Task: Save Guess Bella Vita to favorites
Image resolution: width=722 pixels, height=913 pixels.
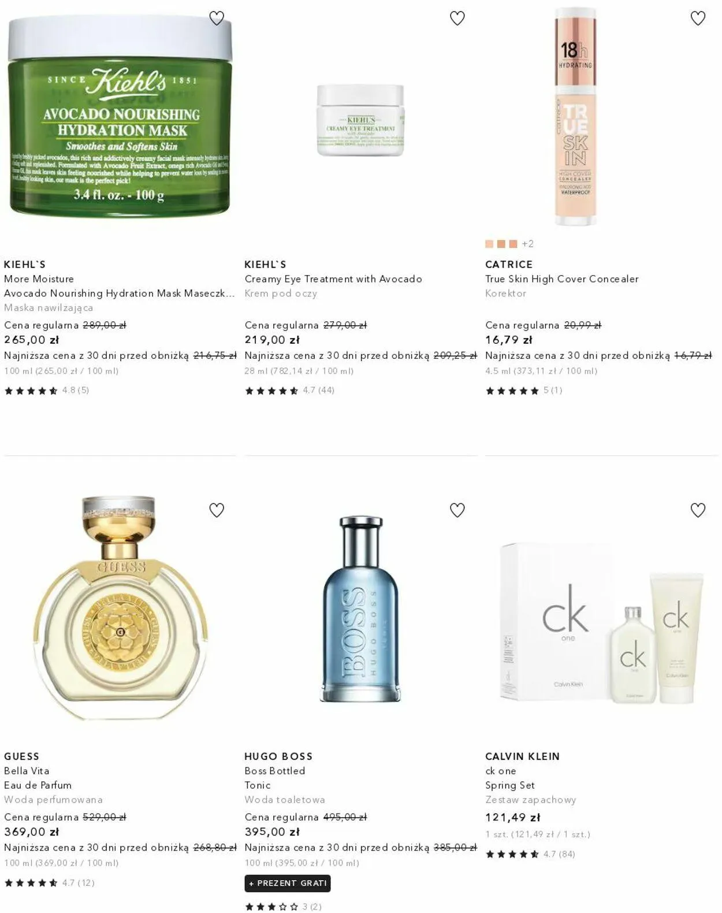Action: pyautogui.click(x=217, y=510)
